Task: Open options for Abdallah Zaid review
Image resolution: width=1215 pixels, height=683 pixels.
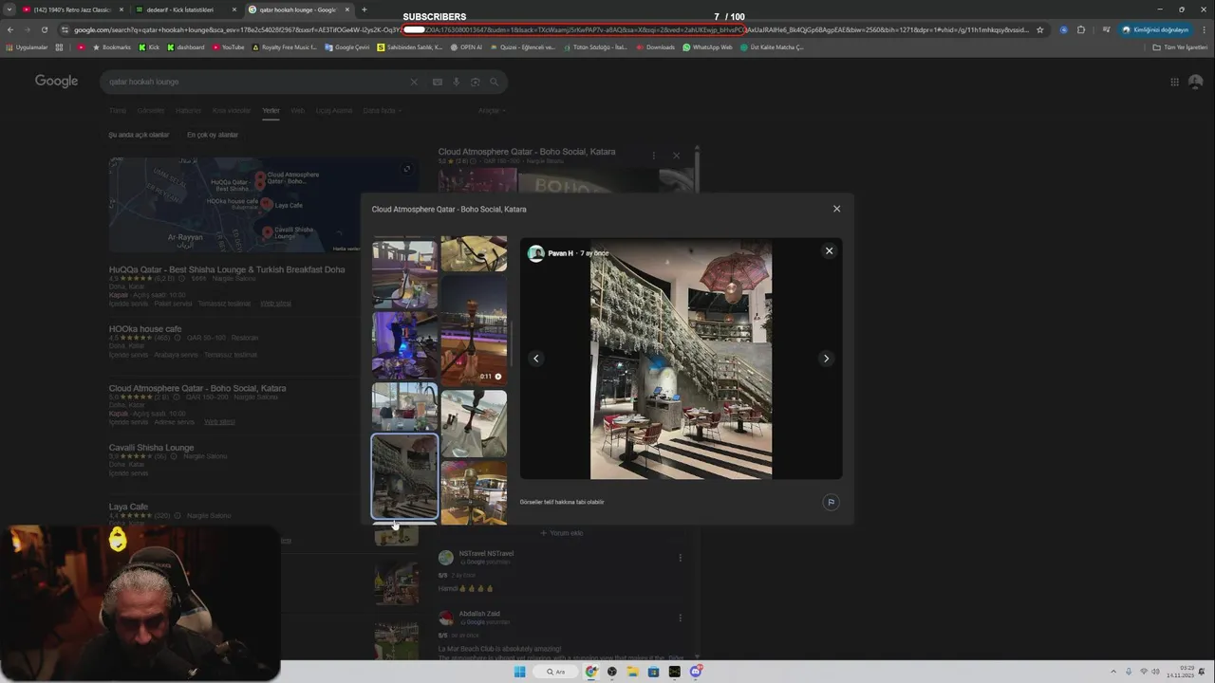Action: (680, 618)
